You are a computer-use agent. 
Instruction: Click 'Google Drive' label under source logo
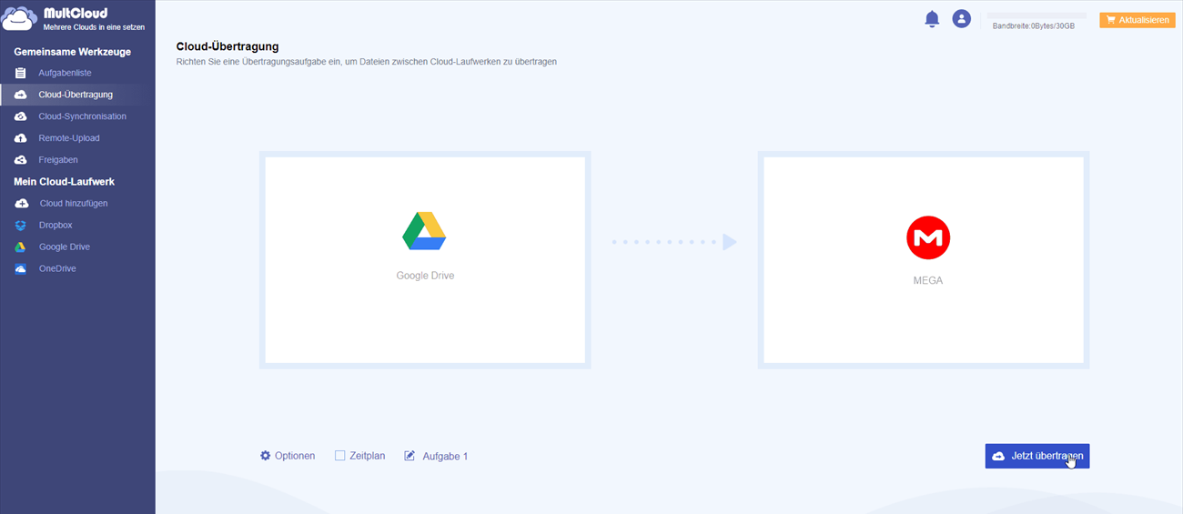point(425,276)
